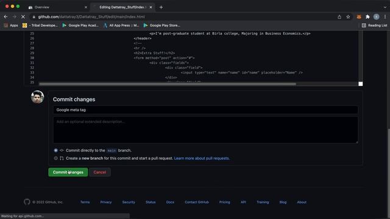Open the Chrome profile avatar

click(x=377, y=17)
